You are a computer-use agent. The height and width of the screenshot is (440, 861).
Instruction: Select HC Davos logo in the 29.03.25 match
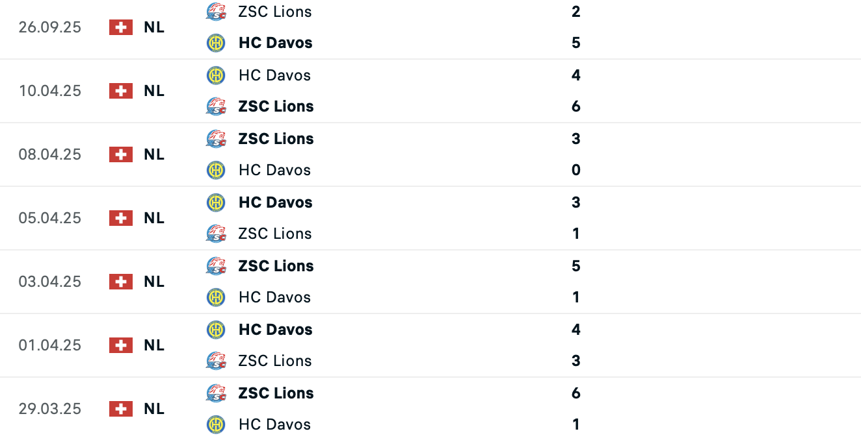216,424
